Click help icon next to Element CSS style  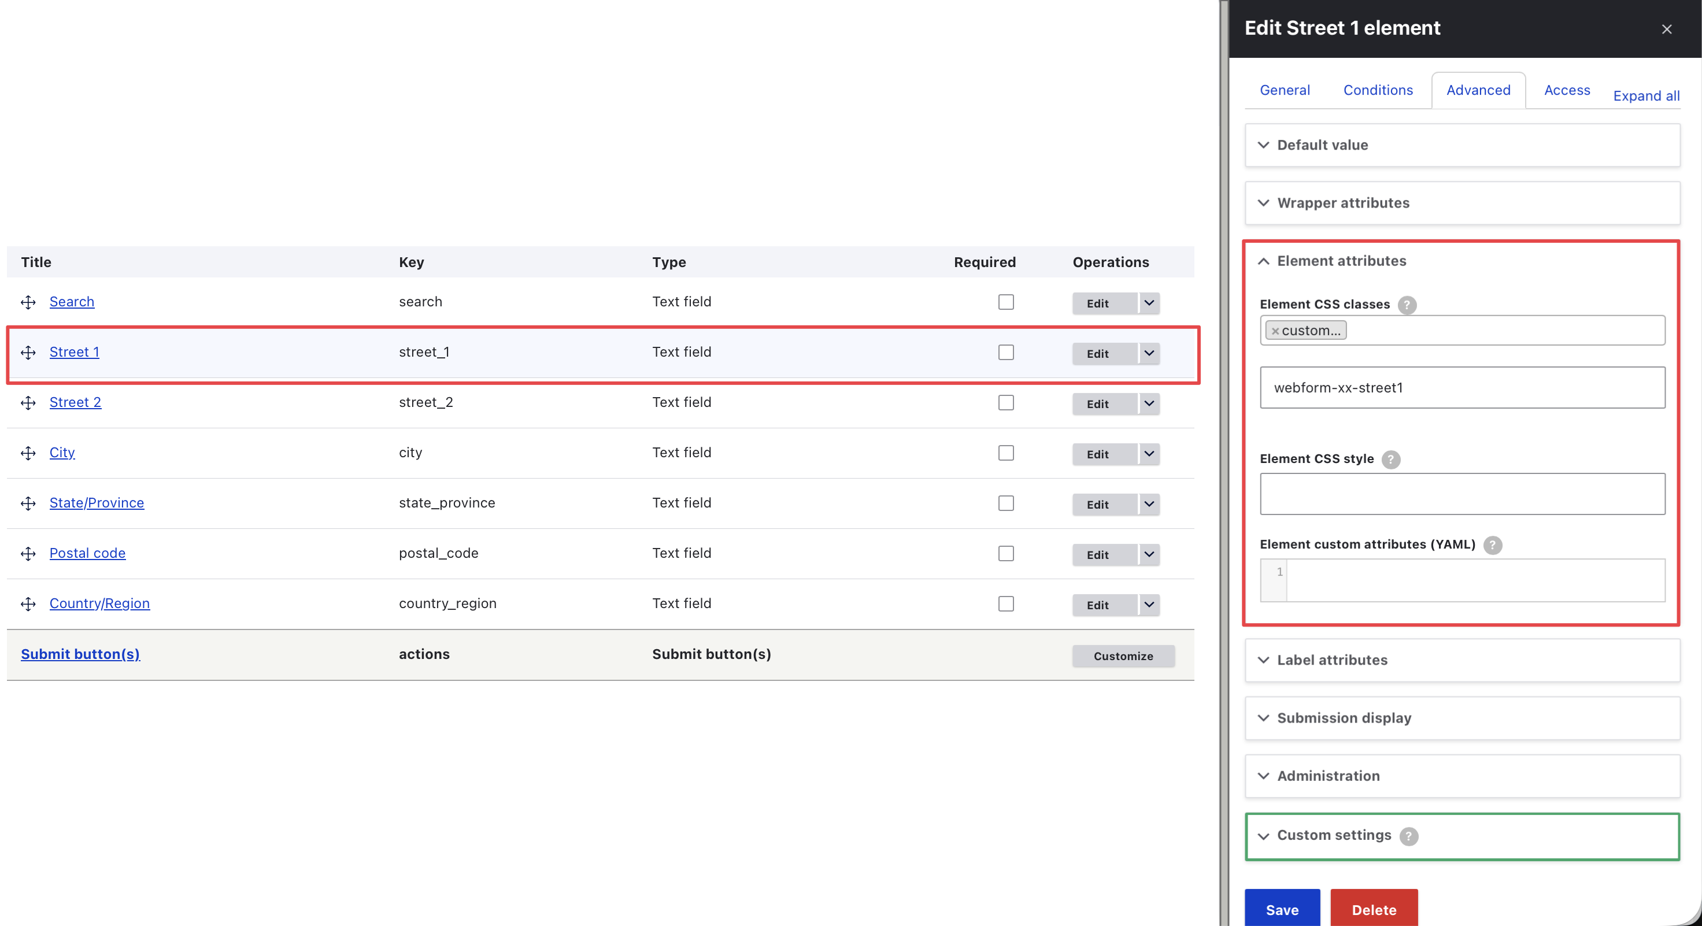tap(1391, 459)
